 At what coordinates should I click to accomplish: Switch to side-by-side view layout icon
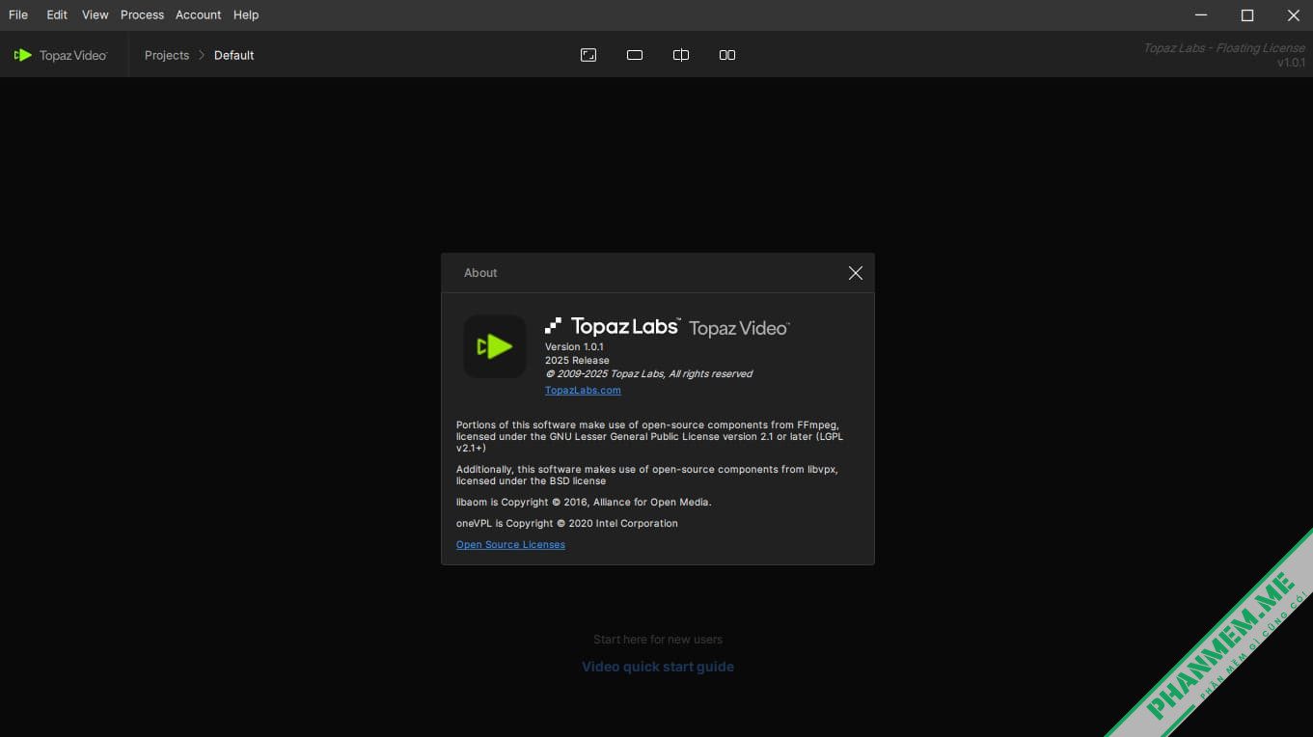(x=727, y=55)
